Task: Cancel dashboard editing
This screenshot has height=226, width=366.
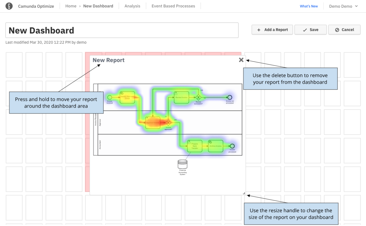Action: [x=344, y=29]
